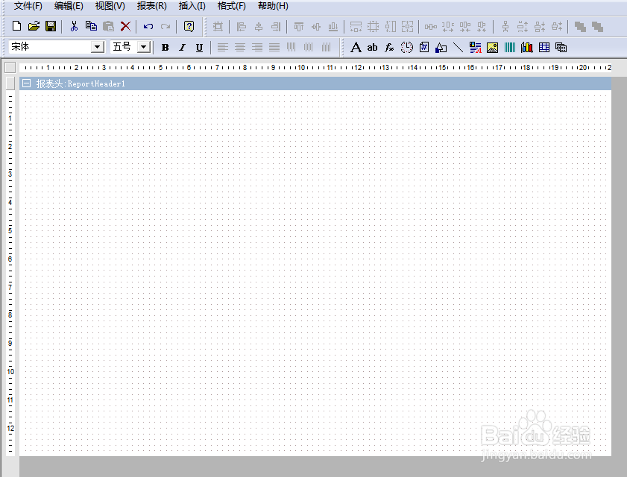This screenshot has height=477, width=627.
Task: Click the align to grid icon
Action: pyautogui.click(x=218, y=27)
